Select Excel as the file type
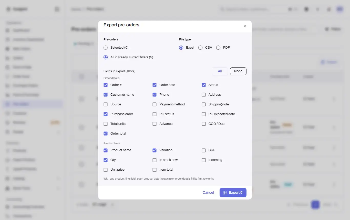This screenshot has width=350, height=220. point(181,48)
